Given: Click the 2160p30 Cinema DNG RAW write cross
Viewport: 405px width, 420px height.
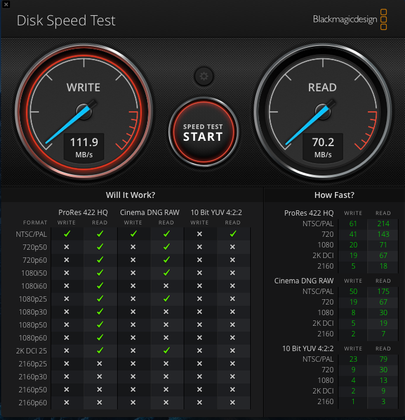Looking at the screenshot, I should pos(133,376).
